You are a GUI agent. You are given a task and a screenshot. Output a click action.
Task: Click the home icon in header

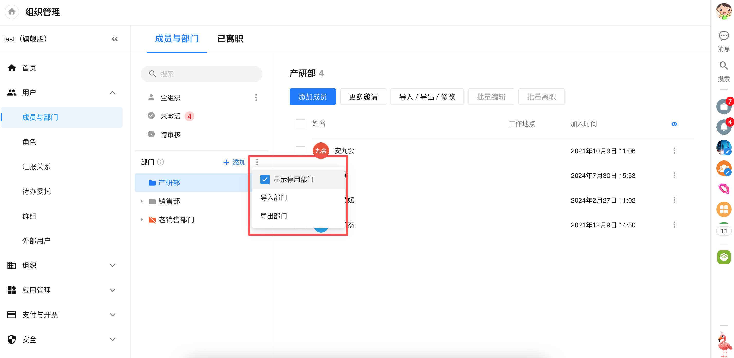point(12,12)
